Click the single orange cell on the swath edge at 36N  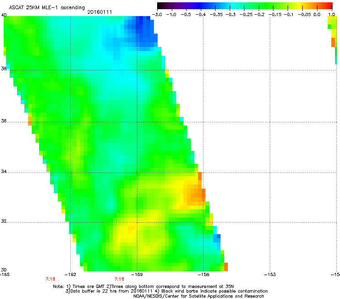[x=30, y=121]
